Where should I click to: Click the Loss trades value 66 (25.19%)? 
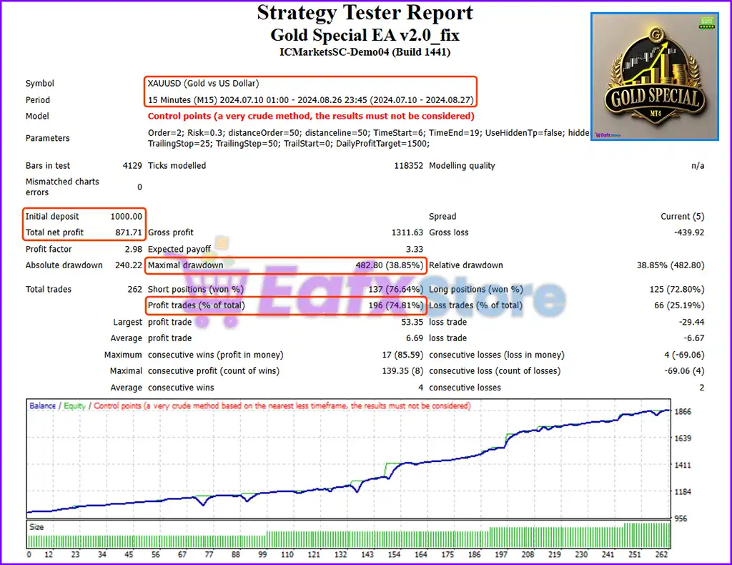point(679,305)
